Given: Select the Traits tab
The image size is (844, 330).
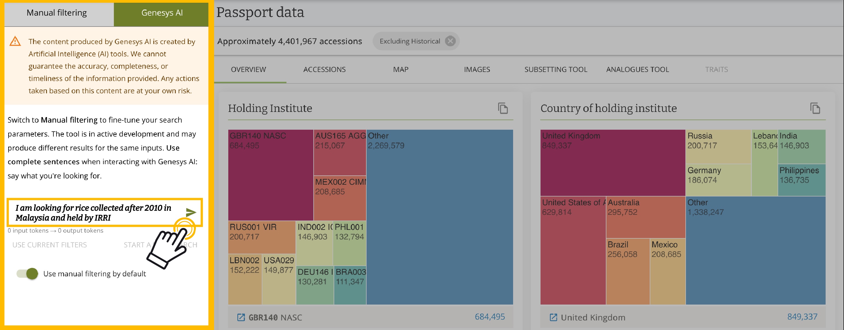Looking at the screenshot, I should point(716,70).
